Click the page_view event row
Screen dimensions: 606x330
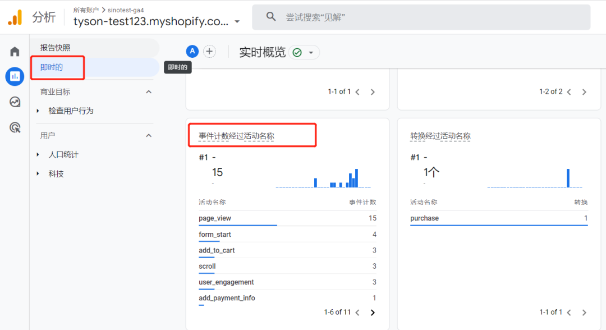tap(215, 218)
